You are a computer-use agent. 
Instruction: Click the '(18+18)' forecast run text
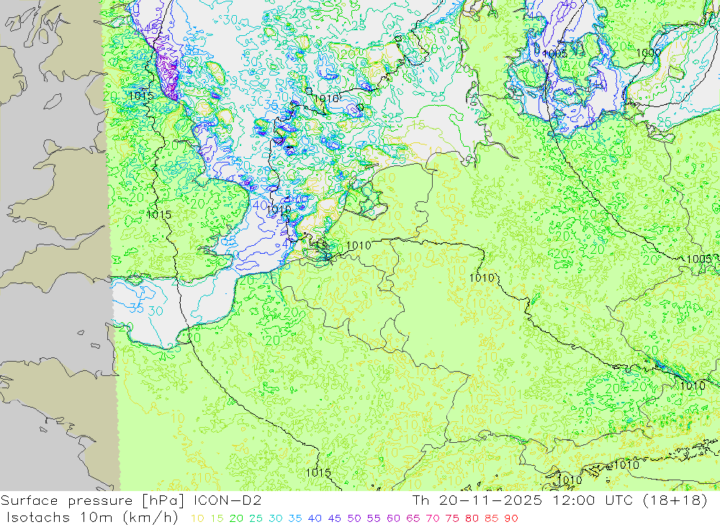pyautogui.click(x=675, y=500)
